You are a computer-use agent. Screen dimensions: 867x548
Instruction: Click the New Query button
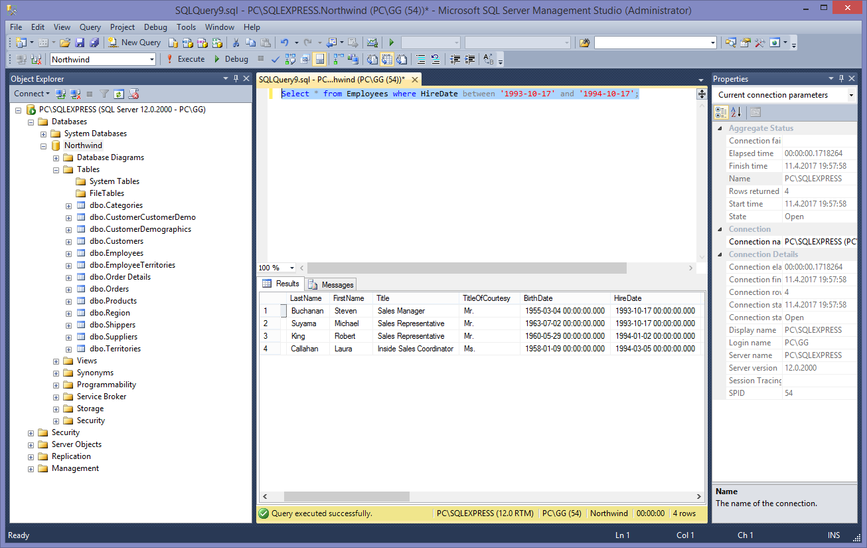click(x=135, y=43)
